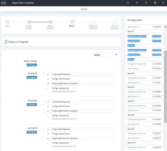Click the Config Installer step circle
The image size is (167, 151).
click(29, 22)
